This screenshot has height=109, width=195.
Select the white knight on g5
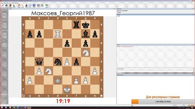click(x=86, y=52)
